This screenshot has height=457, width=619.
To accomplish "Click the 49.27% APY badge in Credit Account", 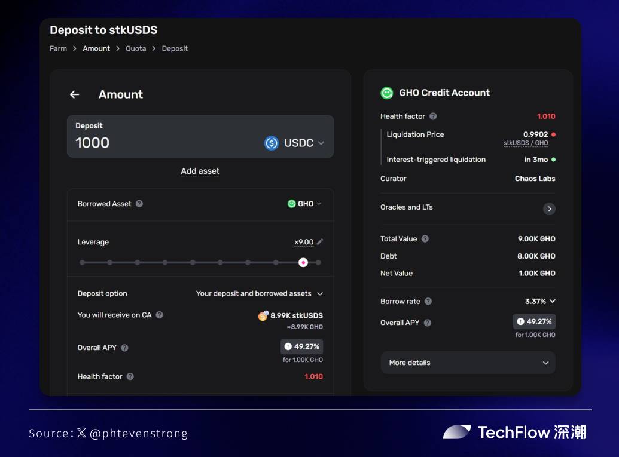I will click(x=535, y=321).
